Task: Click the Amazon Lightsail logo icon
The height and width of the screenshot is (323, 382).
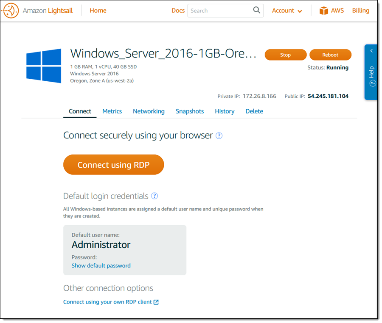Action: point(11,11)
